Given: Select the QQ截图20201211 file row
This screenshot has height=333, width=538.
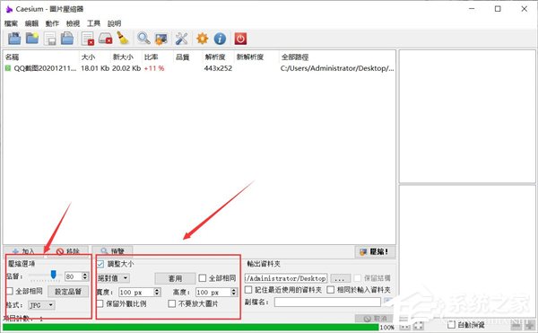Looking at the screenshot, I should click(x=199, y=68).
